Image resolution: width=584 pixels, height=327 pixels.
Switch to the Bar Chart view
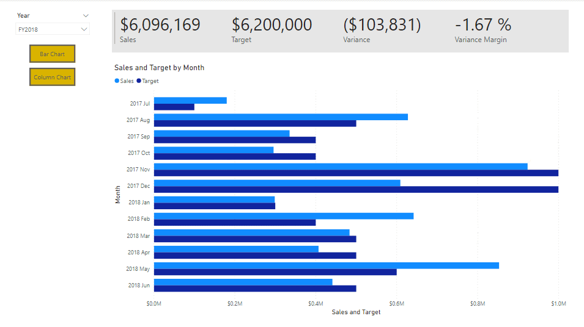pyautogui.click(x=52, y=54)
